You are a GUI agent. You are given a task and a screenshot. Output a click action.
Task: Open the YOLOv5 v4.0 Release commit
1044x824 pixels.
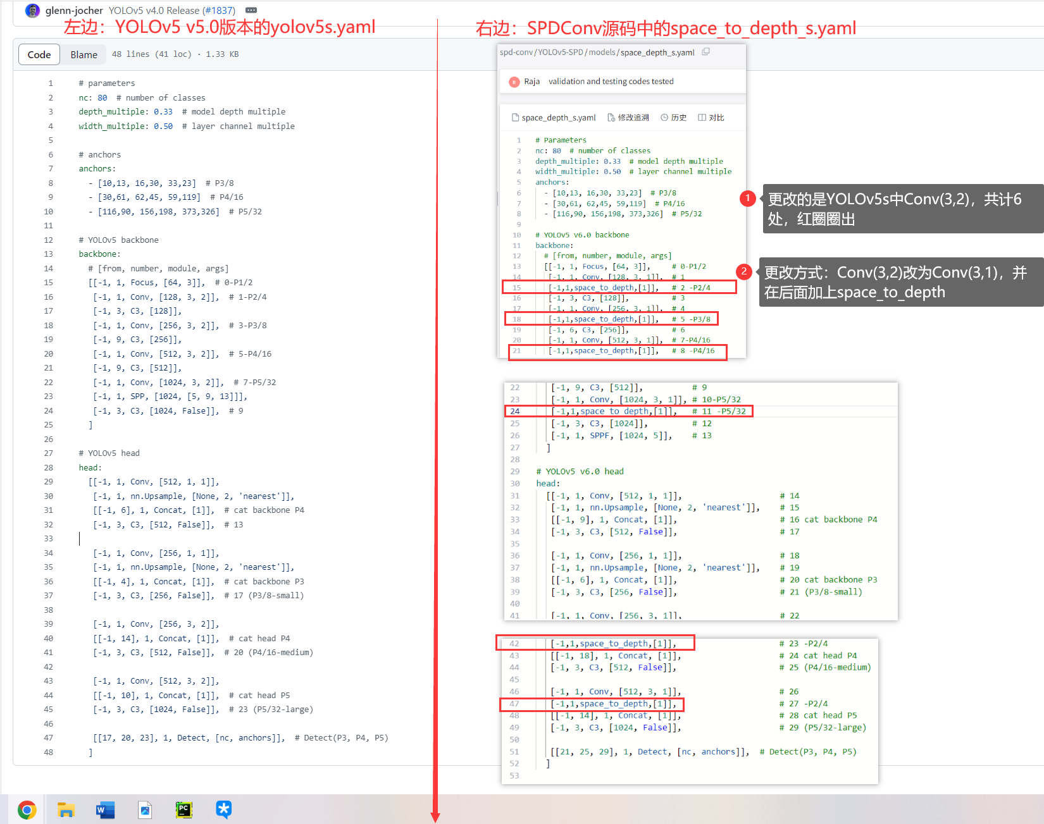pyautogui.click(x=154, y=10)
